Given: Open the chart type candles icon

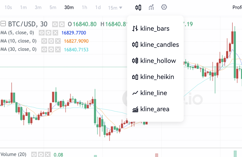Looking at the screenshot, I should click(138, 7).
